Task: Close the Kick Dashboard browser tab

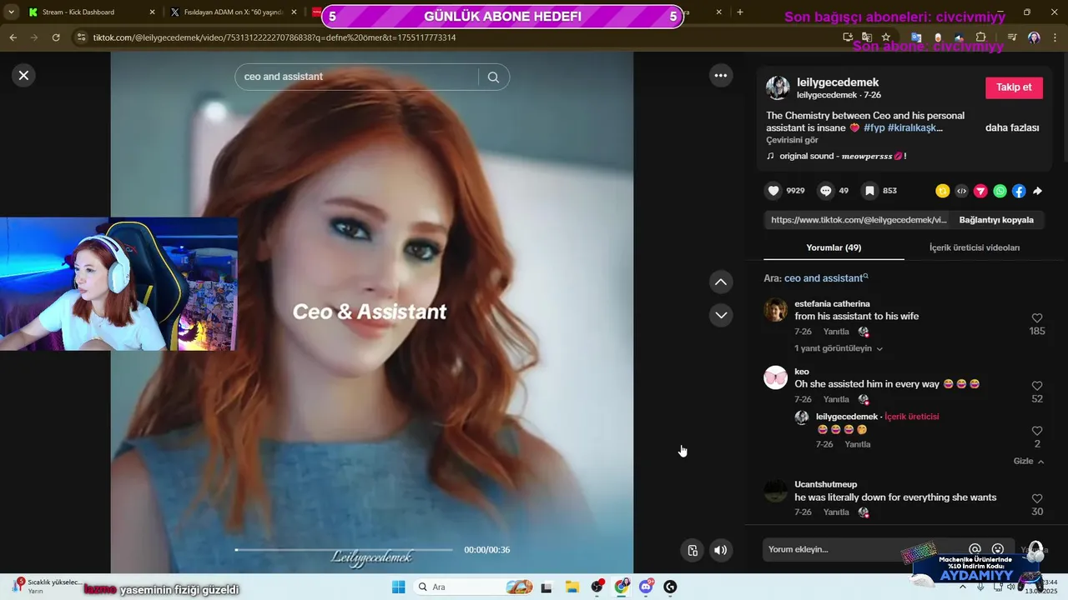Action: 152,12
